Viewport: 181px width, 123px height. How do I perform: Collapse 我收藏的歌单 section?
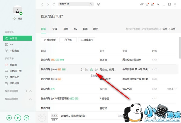point(30,99)
